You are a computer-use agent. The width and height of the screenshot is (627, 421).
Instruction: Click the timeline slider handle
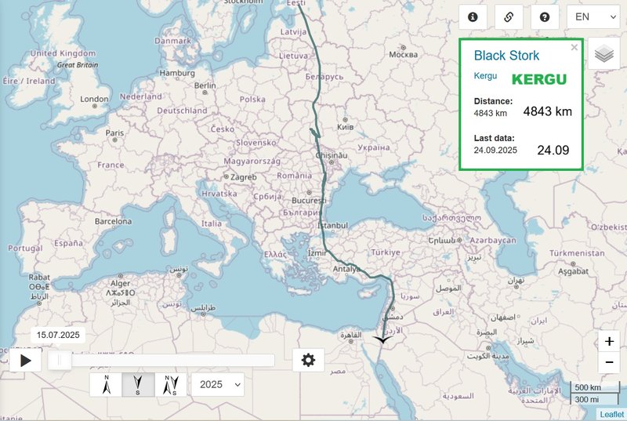pyautogui.click(x=60, y=360)
